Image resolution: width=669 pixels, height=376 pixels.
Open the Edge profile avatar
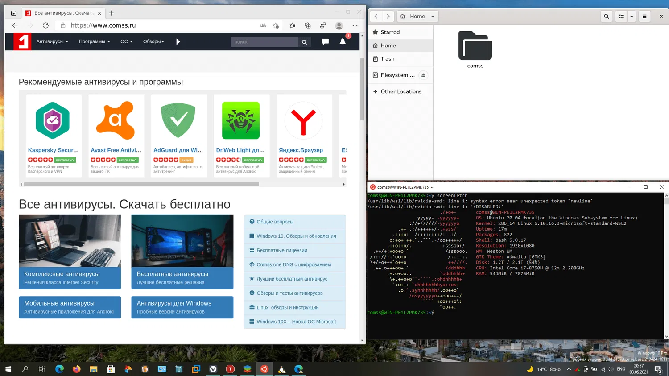339,25
